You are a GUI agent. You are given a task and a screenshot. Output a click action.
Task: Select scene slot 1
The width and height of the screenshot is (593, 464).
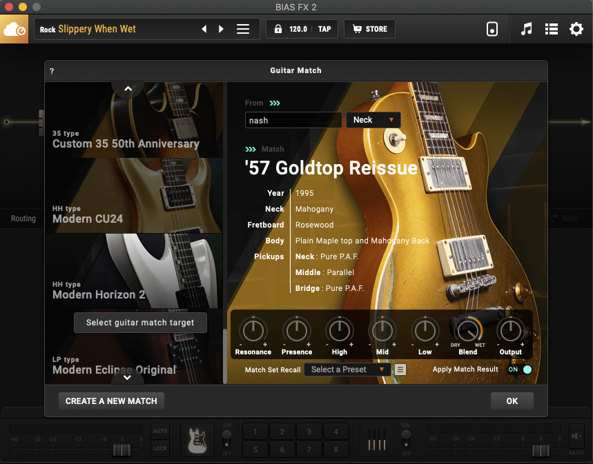[255, 432]
